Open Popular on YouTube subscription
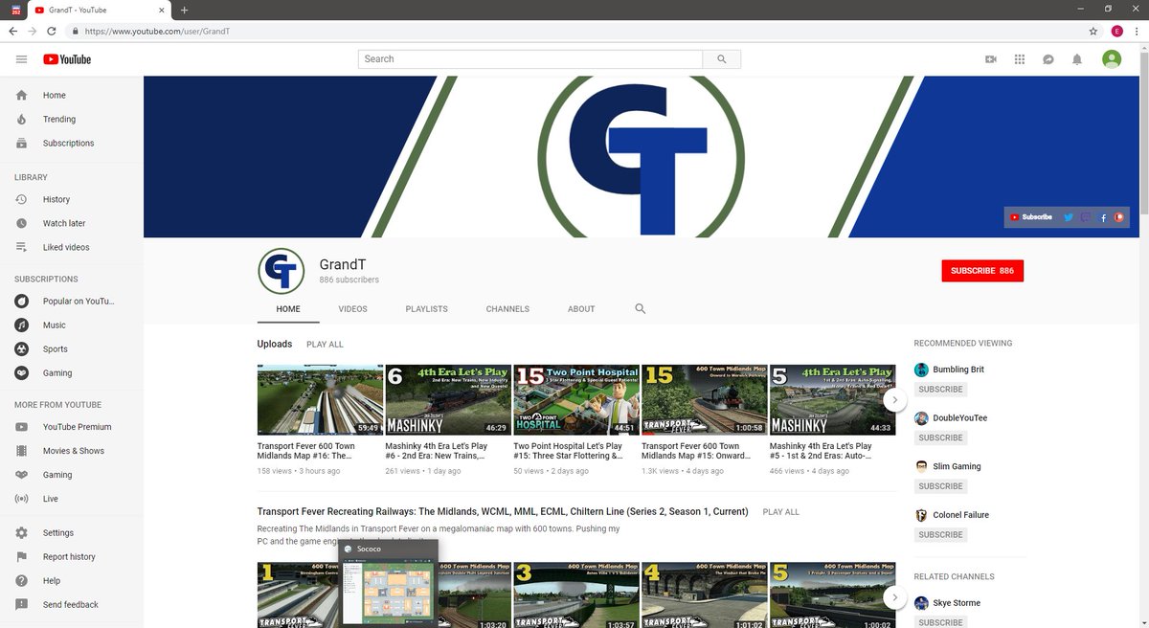The height and width of the screenshot is (628, 1149). (x=72, y=302)
